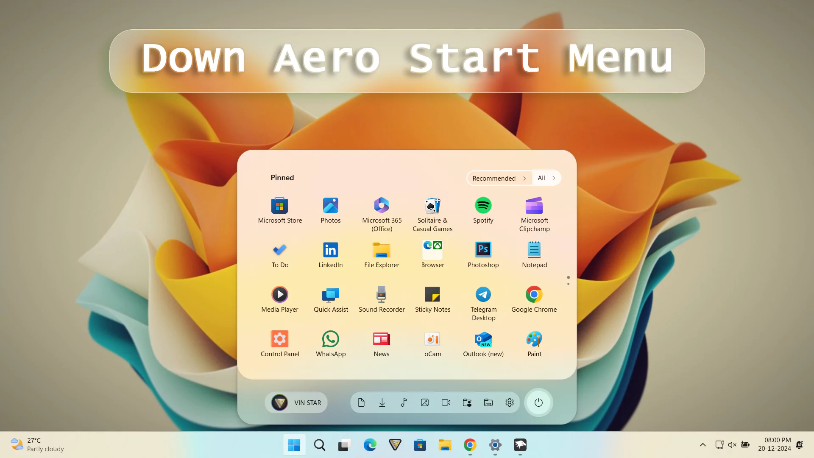Show hidden icons in the system tray
The height and width of the screenshot is (458, 814).
pyautogui.click(x=702, y=444)
